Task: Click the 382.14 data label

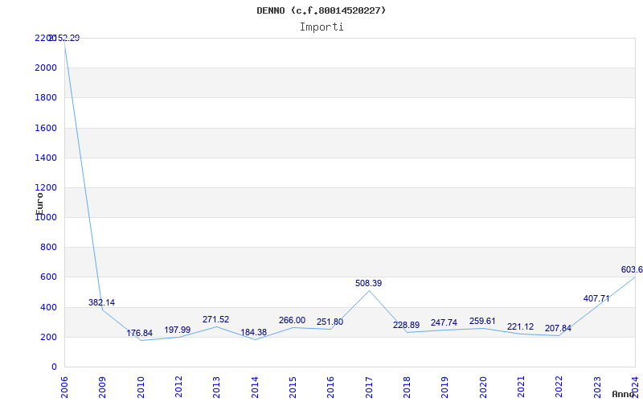Action: click(x=102, y=303)
